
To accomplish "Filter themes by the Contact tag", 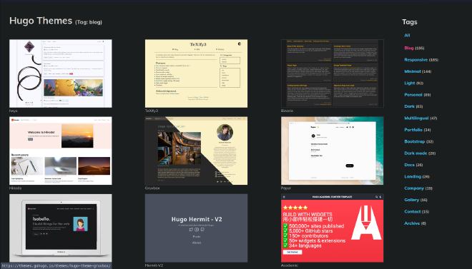I will pos(413,212).
